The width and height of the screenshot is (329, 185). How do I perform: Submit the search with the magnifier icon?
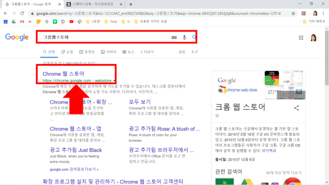pos(194,37)
